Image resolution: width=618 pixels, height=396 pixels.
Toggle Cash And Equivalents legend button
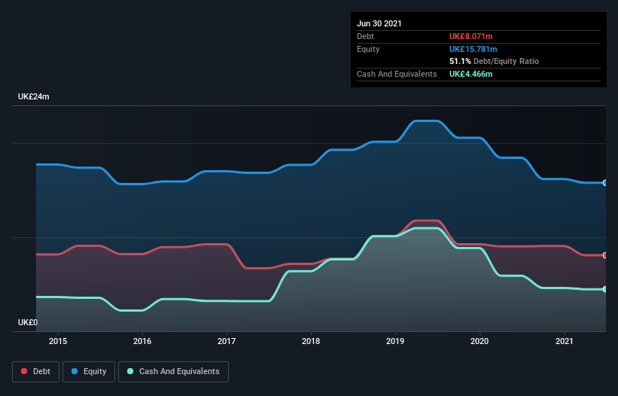173,372
